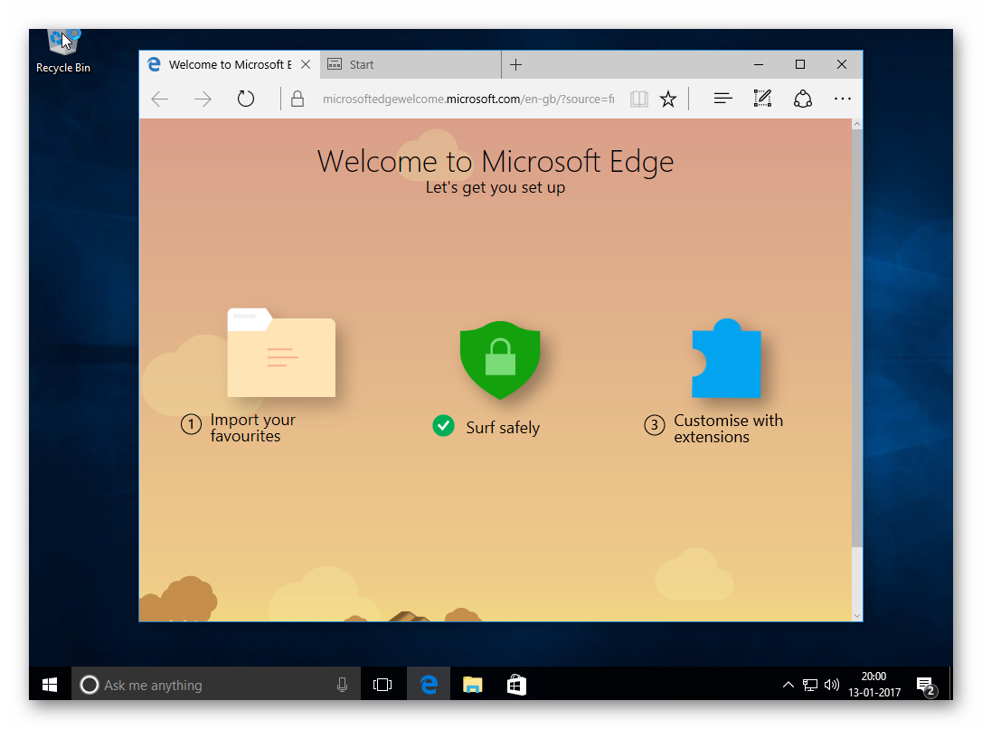Close the Edge window

pyautogui.click(x=842, y=64)
